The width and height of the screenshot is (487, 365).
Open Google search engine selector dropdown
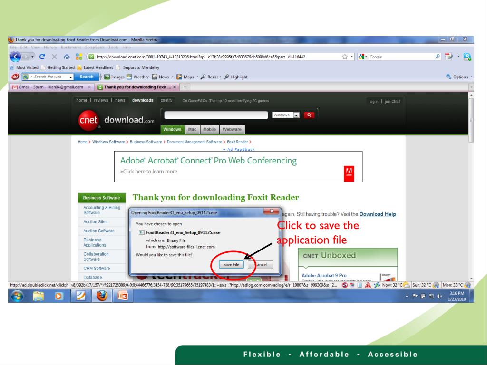[363, 57]
